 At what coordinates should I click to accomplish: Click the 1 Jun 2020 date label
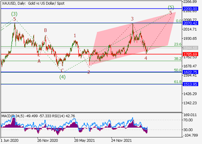point(10,141)
